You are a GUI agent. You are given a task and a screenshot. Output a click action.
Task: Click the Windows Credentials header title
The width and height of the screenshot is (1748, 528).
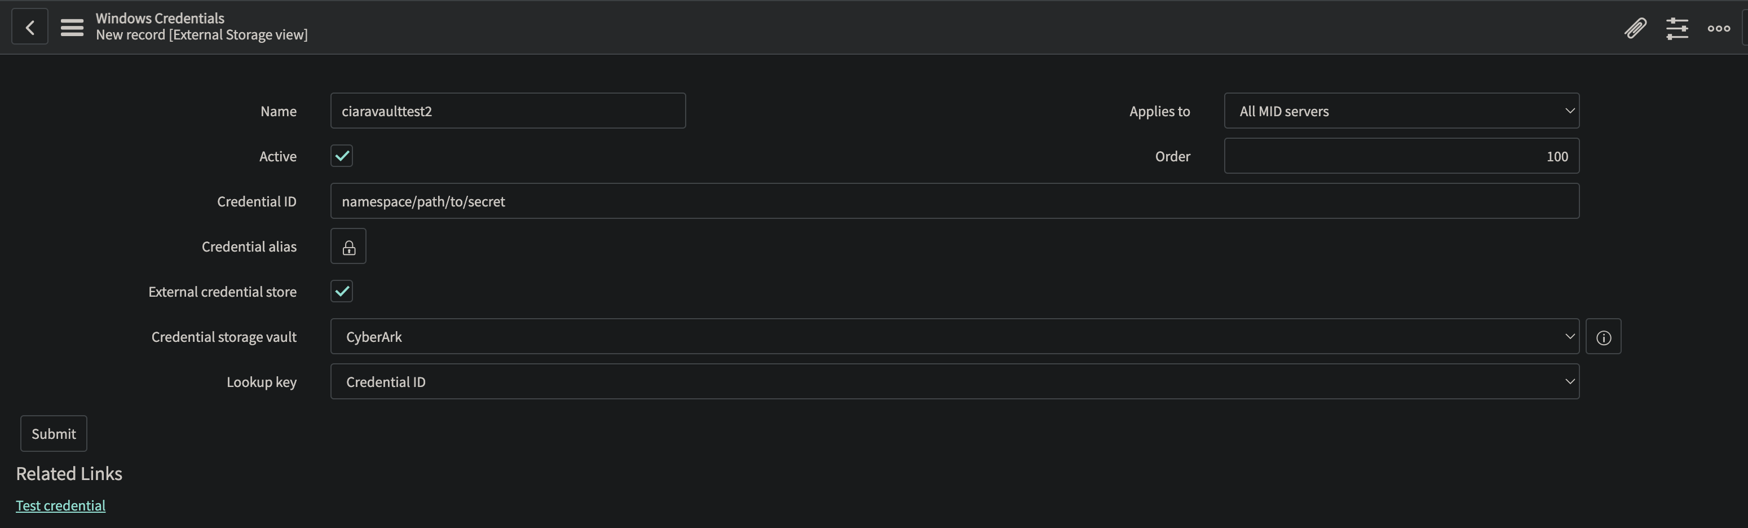160,18
